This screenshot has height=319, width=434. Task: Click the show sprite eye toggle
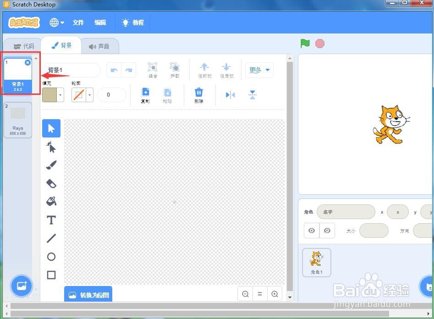tap(312, 231)
